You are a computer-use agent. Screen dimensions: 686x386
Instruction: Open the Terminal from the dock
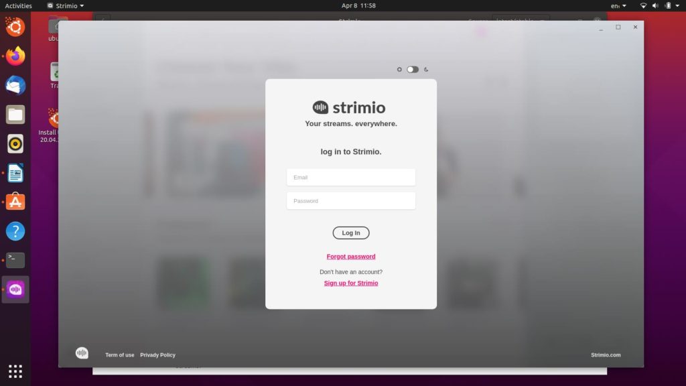(15, 260)
